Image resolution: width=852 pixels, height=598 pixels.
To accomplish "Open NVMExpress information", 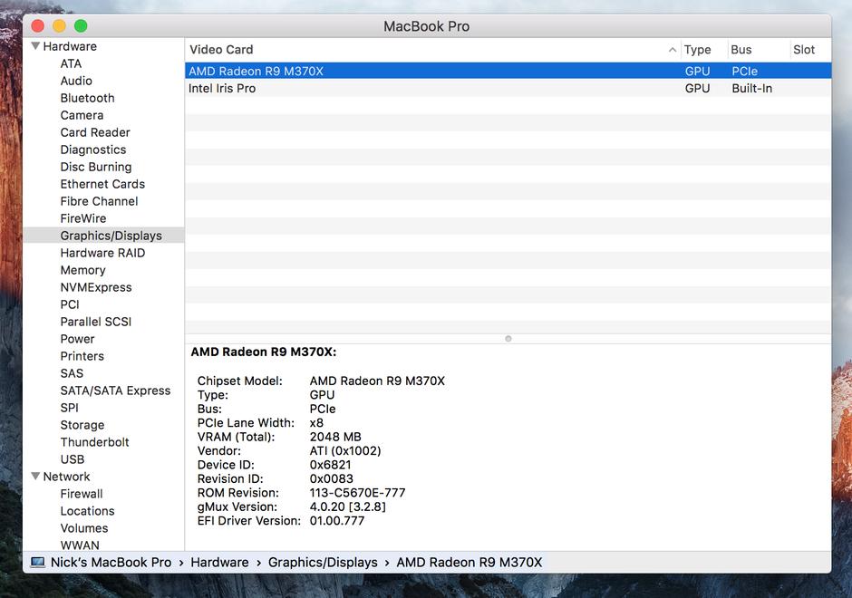I will tap(96, 287).
